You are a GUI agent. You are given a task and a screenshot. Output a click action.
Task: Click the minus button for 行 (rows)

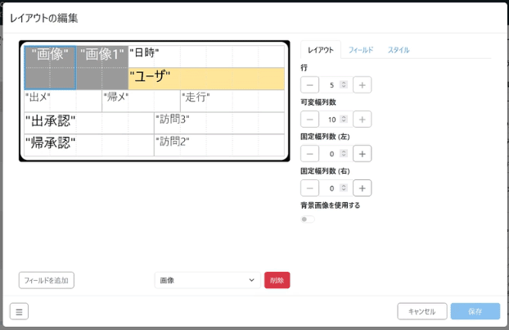pyautogui.click(x=310, y=84)
